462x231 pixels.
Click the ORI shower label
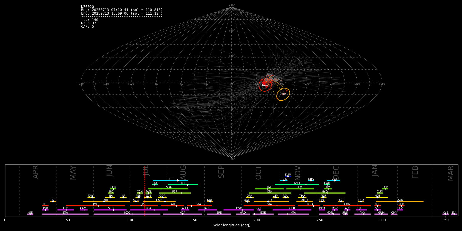(x=272, y=200)
